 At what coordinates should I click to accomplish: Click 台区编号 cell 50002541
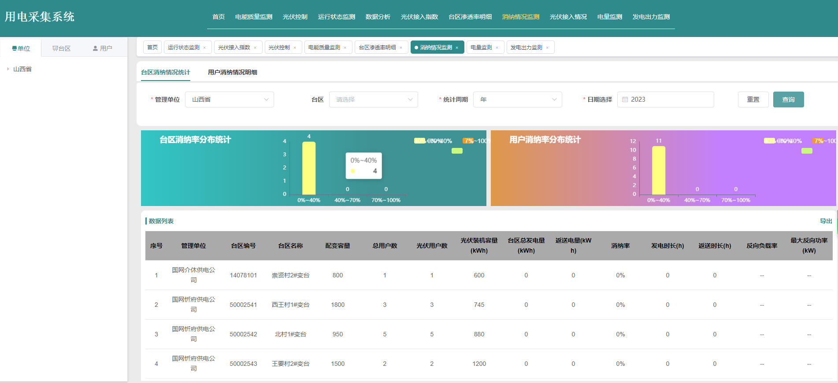pos(243,305)
